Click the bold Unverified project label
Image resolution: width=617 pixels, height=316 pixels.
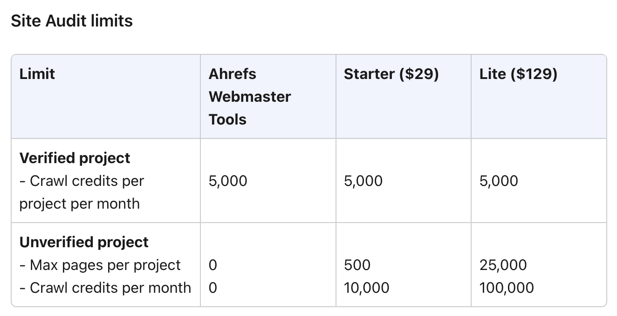84,242
